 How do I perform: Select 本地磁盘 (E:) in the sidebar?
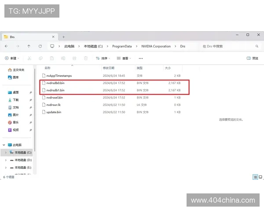(x=21, y=167)
